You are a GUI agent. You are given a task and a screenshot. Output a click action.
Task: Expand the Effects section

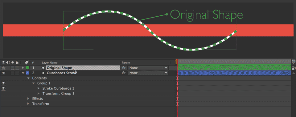pyautogui.click(x=28, y=99)
